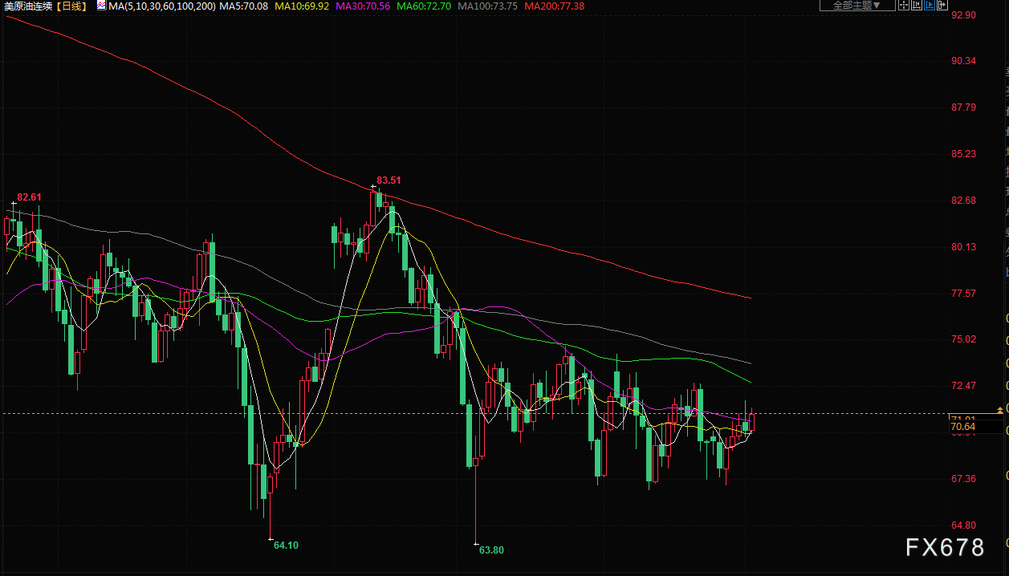
Task: Click the magenta MA30:70.56 legend value
Action: tap(363, 6)
